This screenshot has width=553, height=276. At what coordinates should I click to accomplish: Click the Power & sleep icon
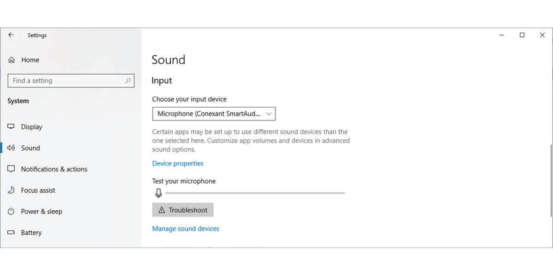tap(12, 212)
